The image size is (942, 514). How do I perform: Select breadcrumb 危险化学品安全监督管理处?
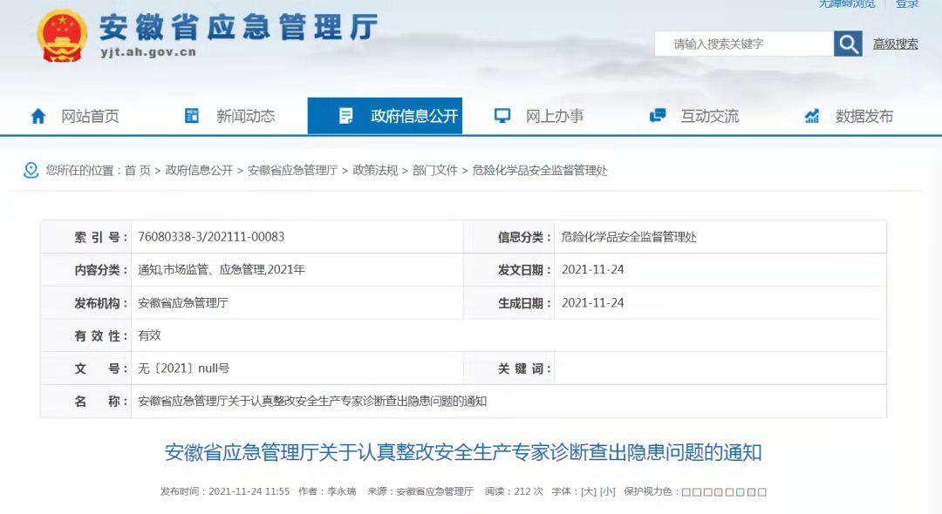(540, 171)
